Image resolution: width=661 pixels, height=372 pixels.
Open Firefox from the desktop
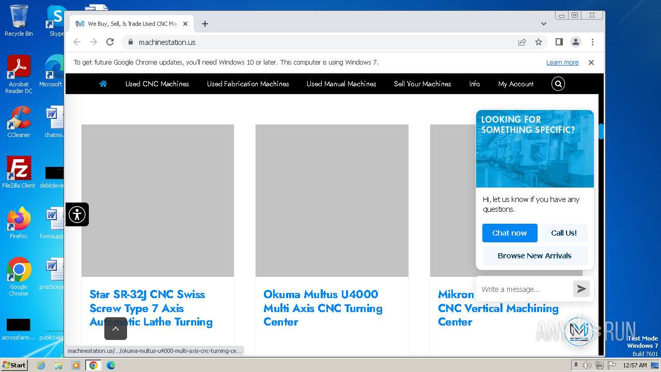pos(19,223)
